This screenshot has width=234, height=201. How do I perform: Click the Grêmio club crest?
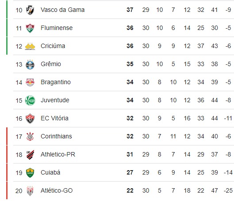pos(30,64)
